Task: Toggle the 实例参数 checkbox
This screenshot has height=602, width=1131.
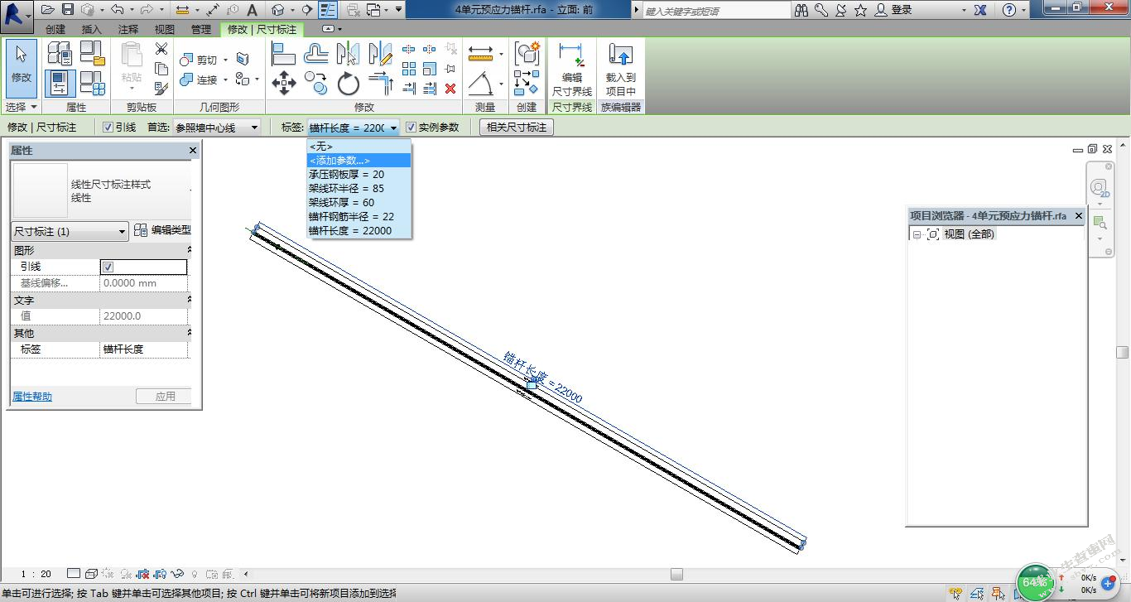Action: click(x=411, y=128)
